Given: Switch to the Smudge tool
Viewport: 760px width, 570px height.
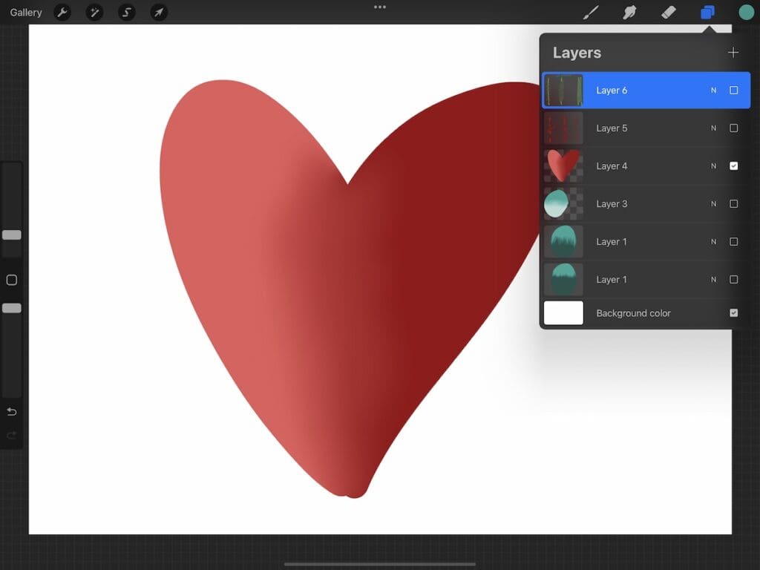Looking at the screenshot, I should (x=629, y=12).
